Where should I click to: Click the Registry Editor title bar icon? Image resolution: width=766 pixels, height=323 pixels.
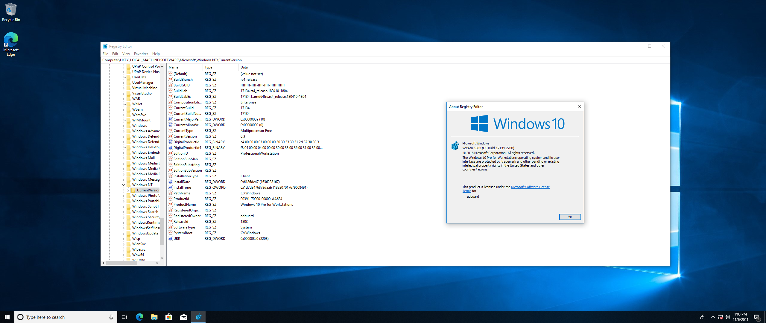105,46
